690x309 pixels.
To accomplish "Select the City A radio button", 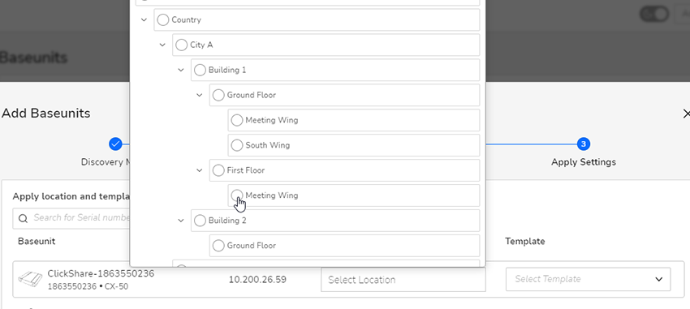I will point(182,45).
